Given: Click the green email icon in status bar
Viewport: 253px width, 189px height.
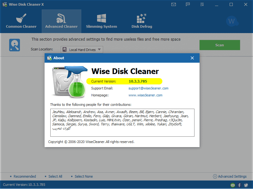Looking at the screenshot, I should click(233, 185).
